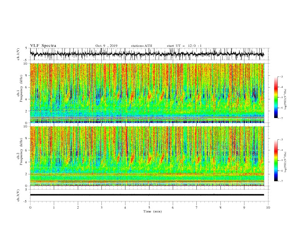
Task: Click the "-3" label on lower color bar
Action: coord(281,140)
